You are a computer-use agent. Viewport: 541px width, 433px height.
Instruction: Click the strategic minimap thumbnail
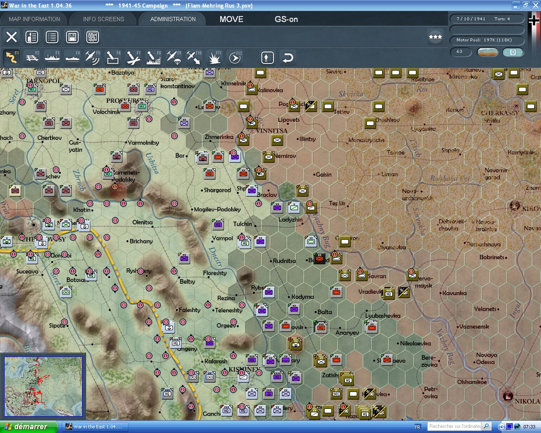(43, 387)
